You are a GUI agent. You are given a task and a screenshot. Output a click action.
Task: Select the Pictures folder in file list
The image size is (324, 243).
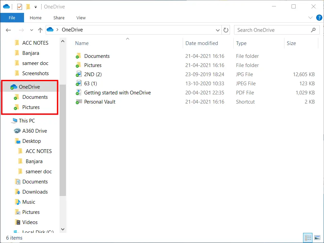93,65
